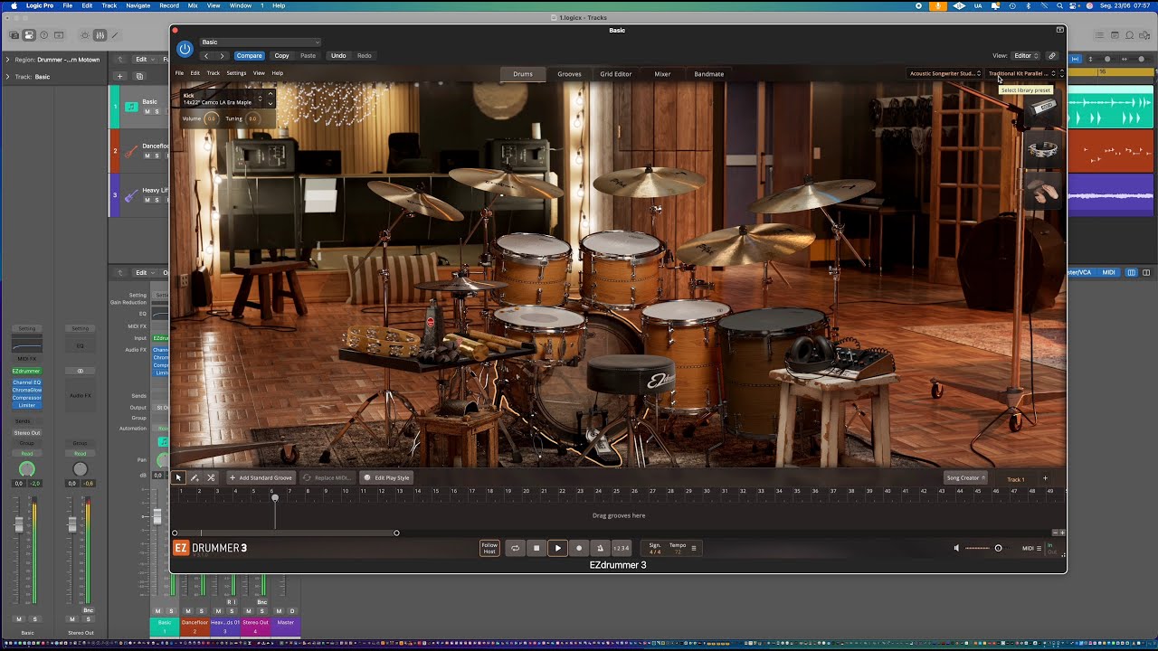
Task: Toggle the Compare button
Action: pos(249,56)
